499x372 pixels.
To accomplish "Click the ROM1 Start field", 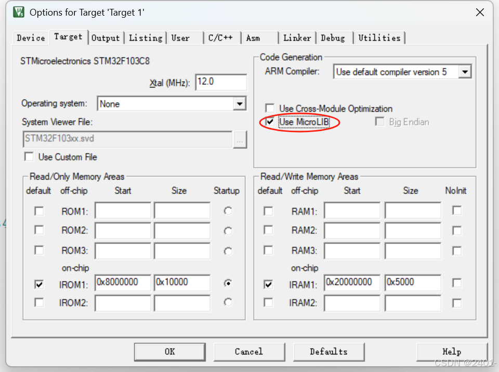I will [123, 210].
